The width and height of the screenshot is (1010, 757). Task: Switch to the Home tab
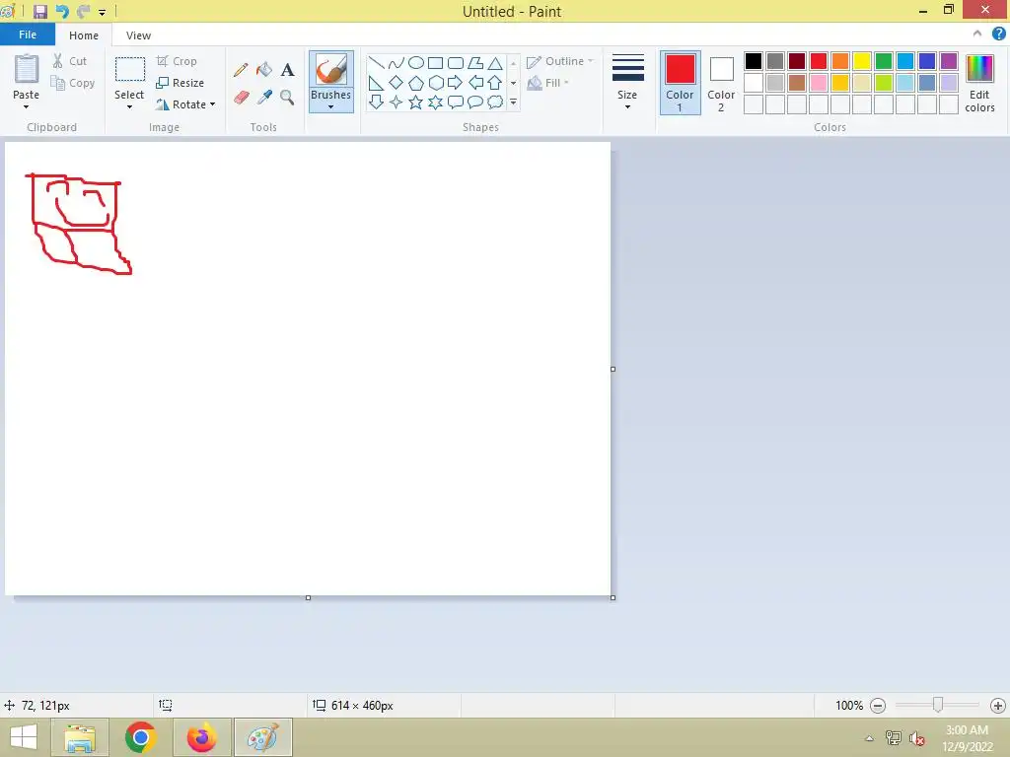pos(84,35)
